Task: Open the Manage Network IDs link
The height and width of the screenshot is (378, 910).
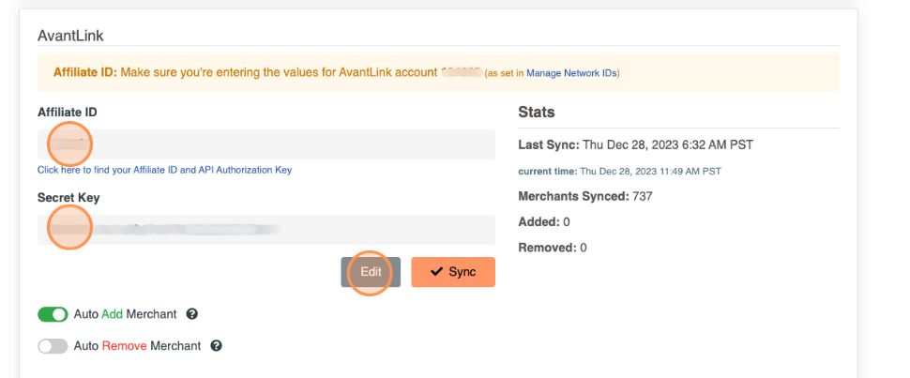Action: click(x=571, y=73)
